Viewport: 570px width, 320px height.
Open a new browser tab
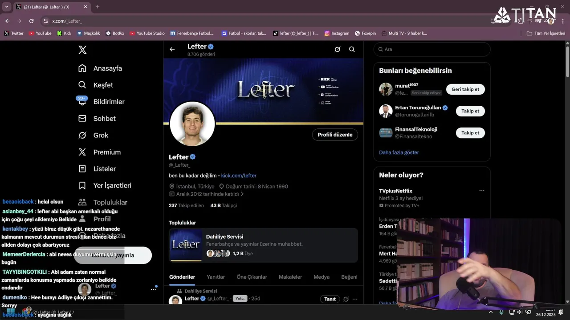[x=98, y=7]
